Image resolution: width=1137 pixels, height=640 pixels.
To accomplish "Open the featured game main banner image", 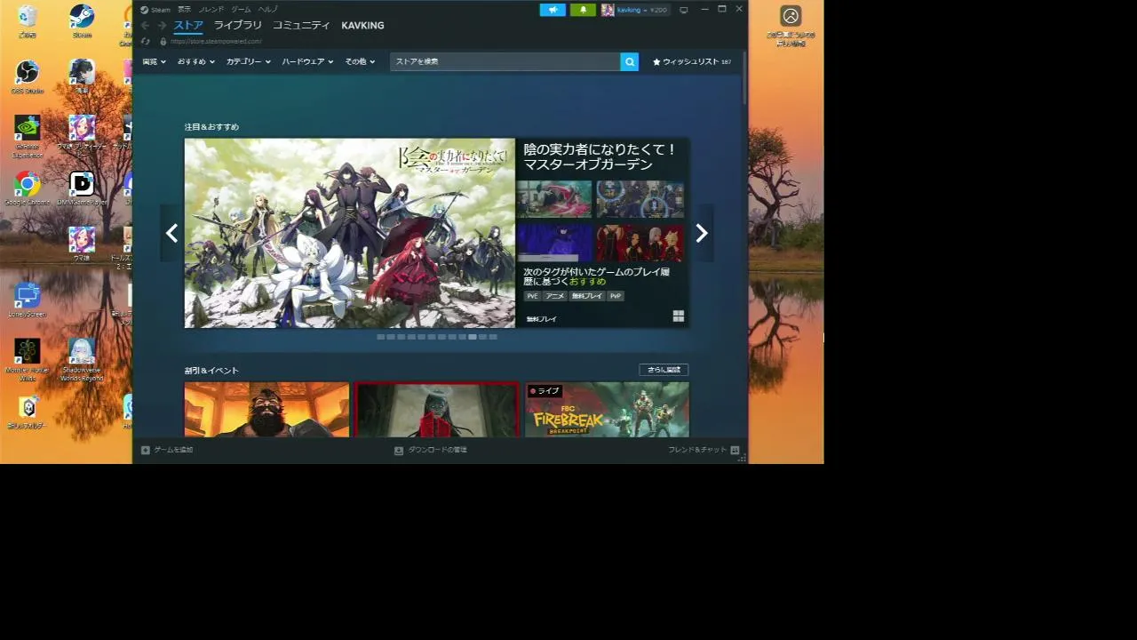I will (x=349, y=233).
